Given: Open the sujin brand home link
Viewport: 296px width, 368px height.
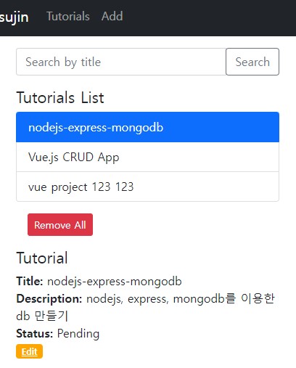Looking at the screenshot, I should [x=14, y=17].
